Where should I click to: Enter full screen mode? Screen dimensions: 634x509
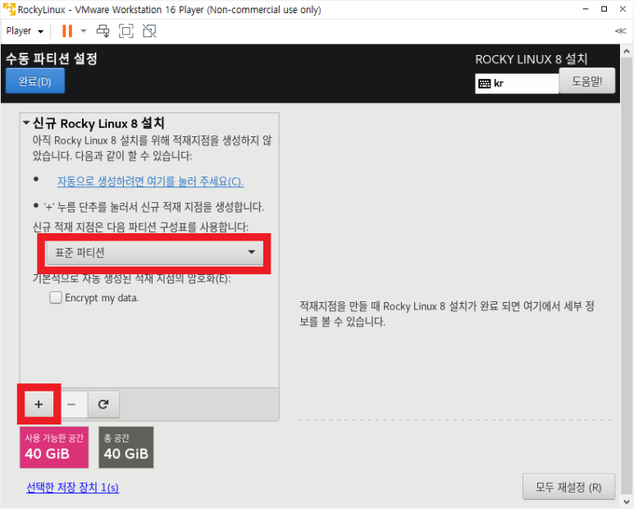pos(125,31)
